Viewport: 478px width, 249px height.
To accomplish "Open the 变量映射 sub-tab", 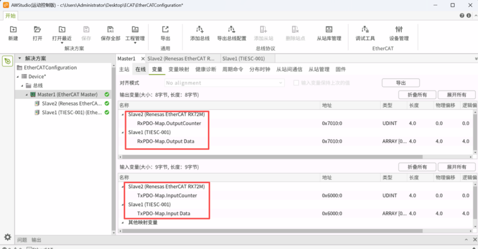I will tap(179, 69).
